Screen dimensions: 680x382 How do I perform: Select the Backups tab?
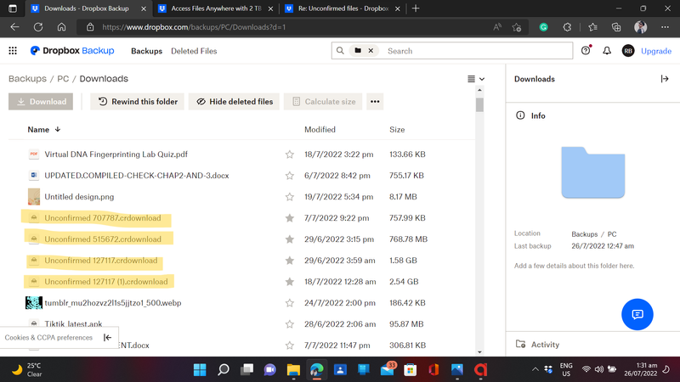tap(146, 51)
